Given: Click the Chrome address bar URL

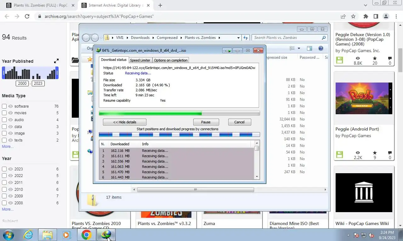Looking at the screenshot, I should click(x=99, y=16).
